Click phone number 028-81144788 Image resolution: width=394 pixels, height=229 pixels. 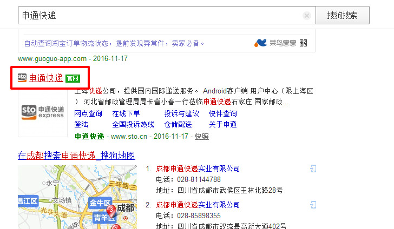199,180
